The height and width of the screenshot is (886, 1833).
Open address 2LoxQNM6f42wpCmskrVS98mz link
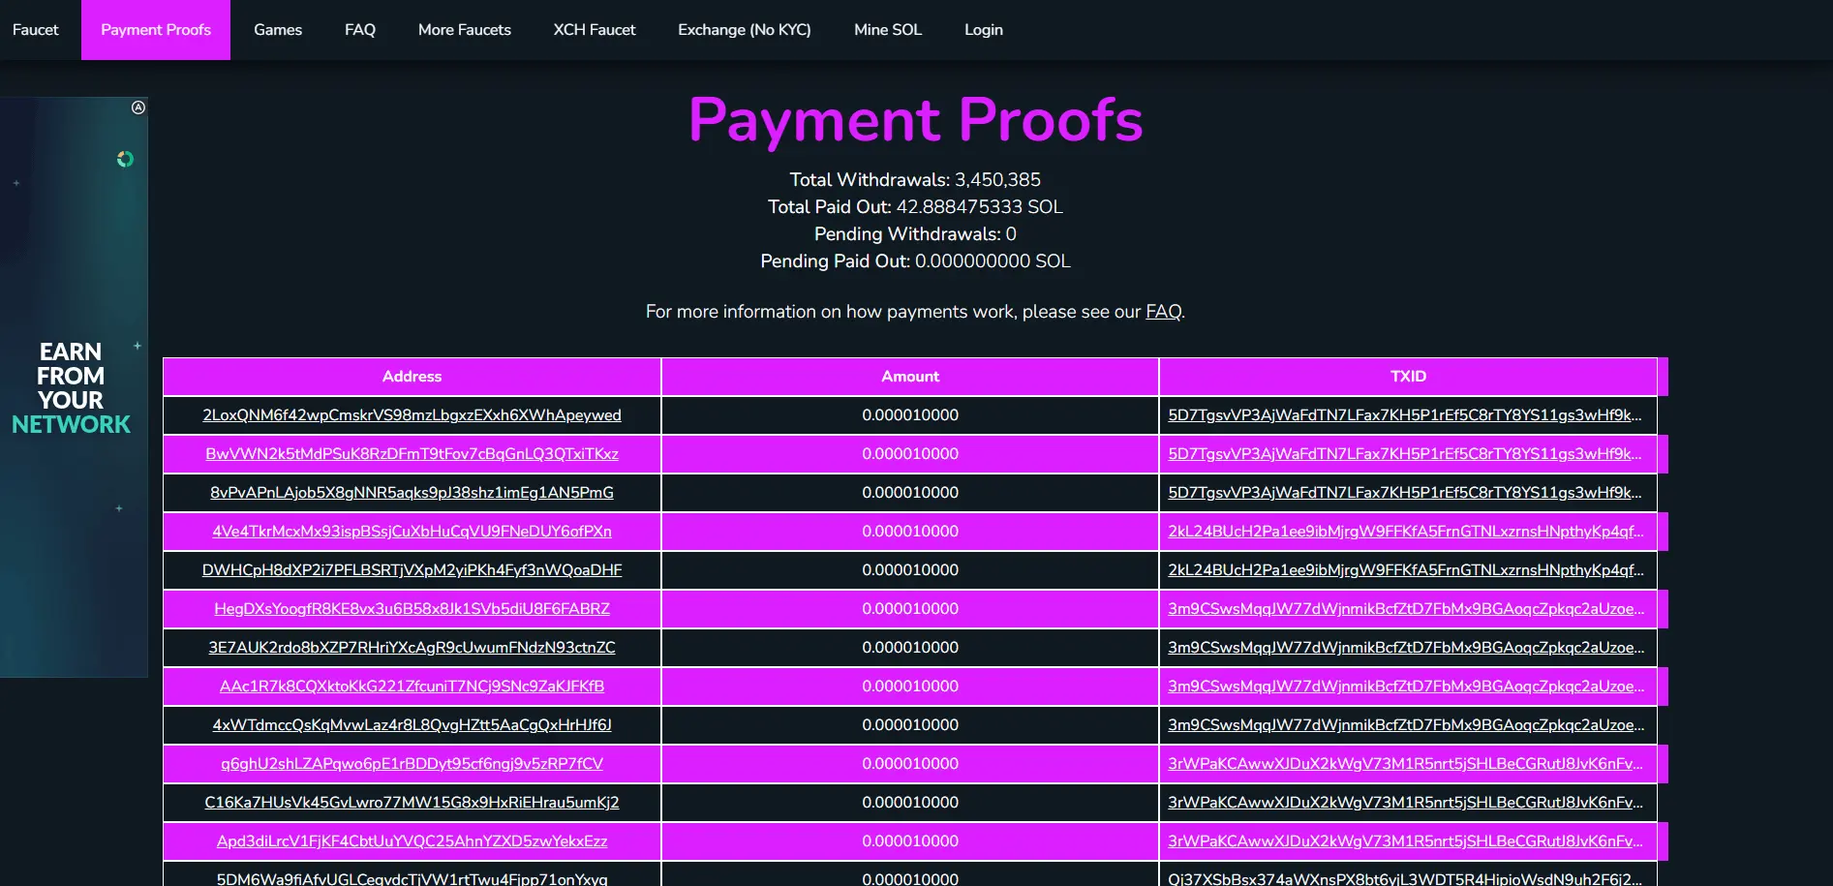pyautogui.click(x=412, y=415)
